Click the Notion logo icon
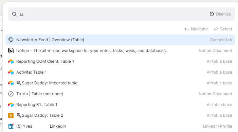Screen dimensions: 238x132 pos(11,51)
